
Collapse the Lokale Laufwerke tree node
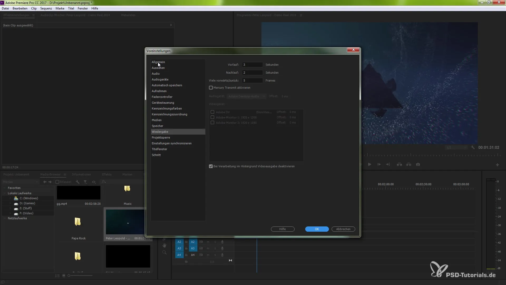coord(4,193)
